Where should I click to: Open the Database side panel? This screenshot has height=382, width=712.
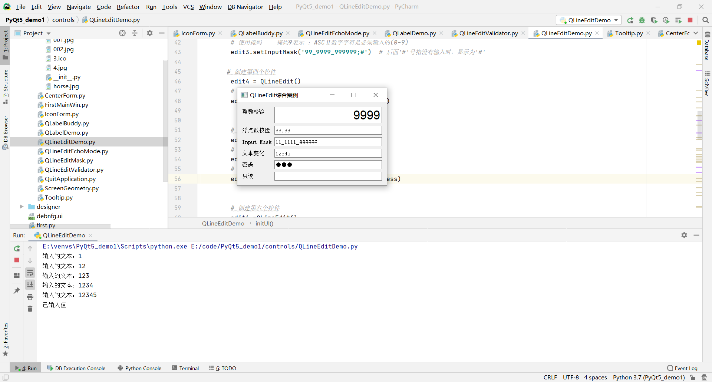click(707, 46)
